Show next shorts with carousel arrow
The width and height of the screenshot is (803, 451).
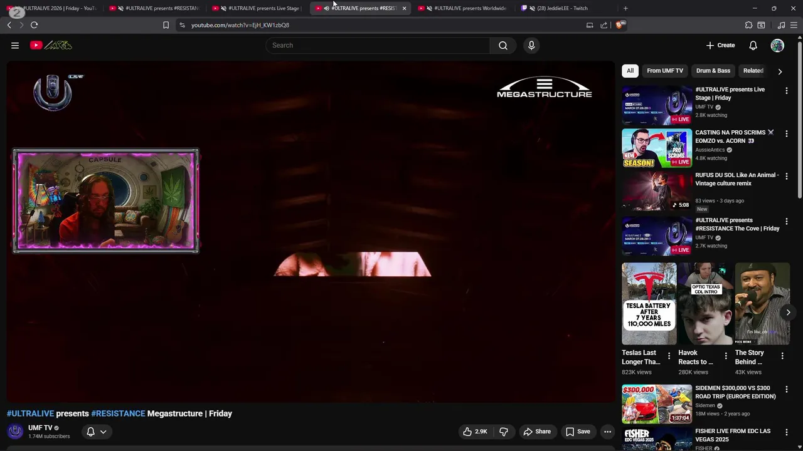[788, 313]
